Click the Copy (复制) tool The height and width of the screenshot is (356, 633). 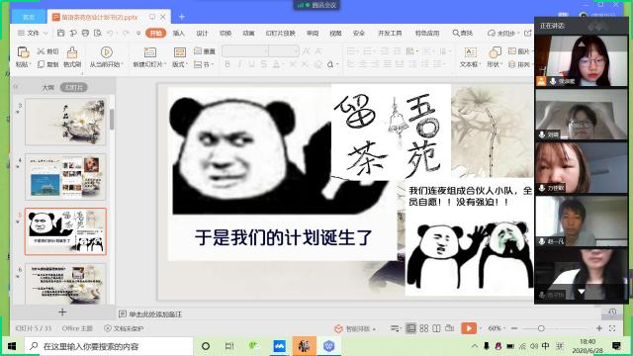tap(47, 64)
